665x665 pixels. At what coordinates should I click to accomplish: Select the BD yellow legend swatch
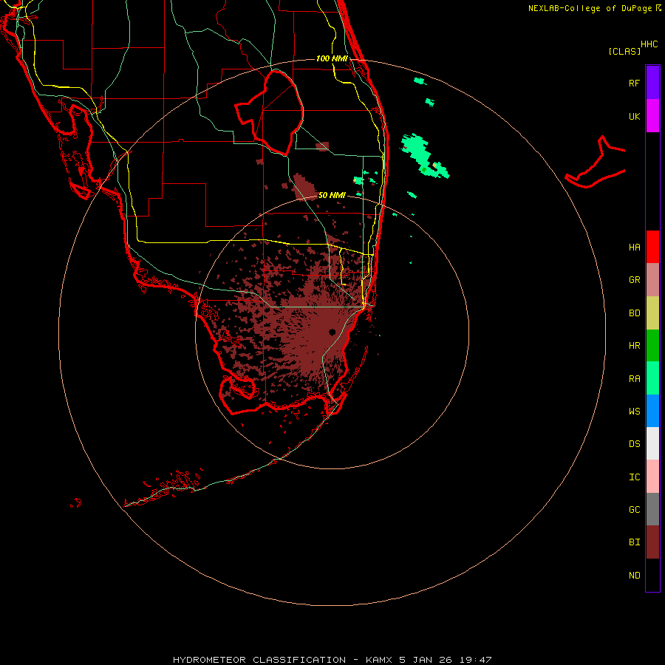pyautogui.click(x=652, y=313)
